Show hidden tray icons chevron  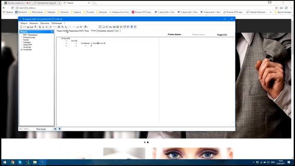click(x=254, y=162)
